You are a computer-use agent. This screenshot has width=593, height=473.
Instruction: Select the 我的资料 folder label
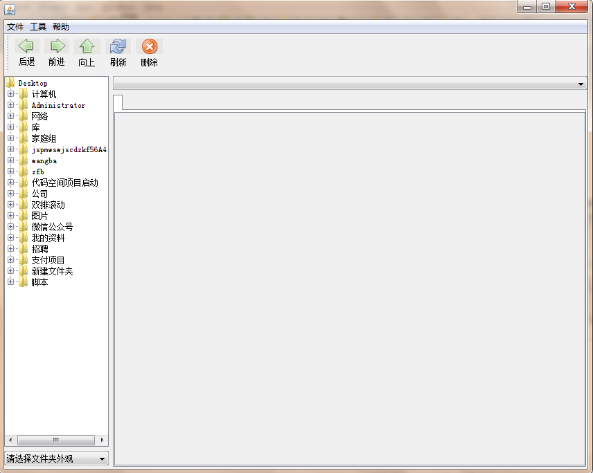click(x=48, y=238)
